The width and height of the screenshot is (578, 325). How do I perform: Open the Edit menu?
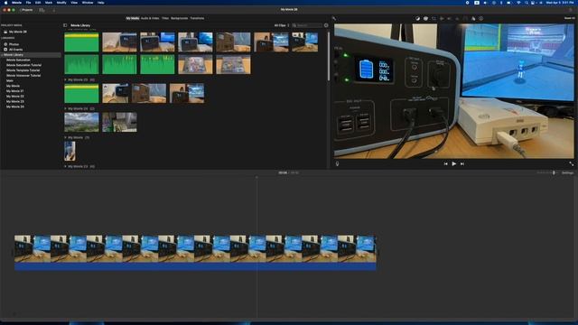point(38,3)
